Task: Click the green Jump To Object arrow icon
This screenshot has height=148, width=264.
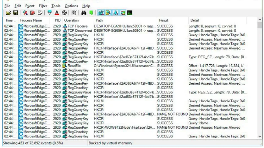Action: point(91,13)
